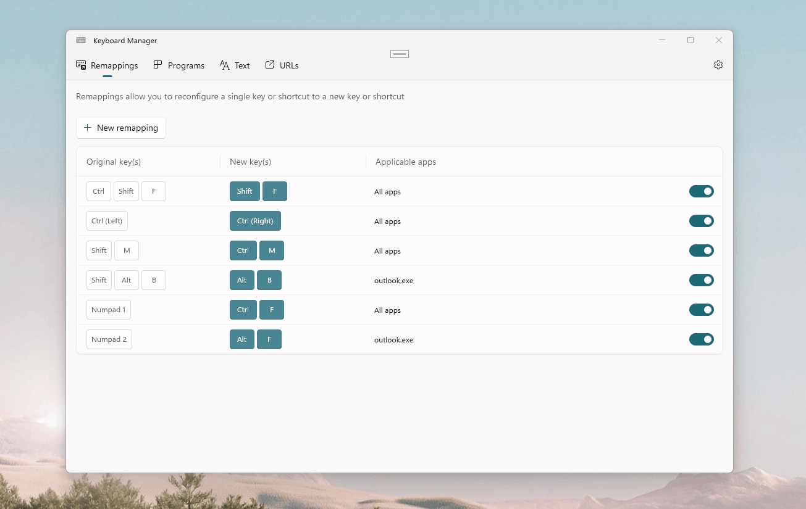Click the URLs tab icon
The width and height of the screenshot is (806, 509).
click(270, 65)
